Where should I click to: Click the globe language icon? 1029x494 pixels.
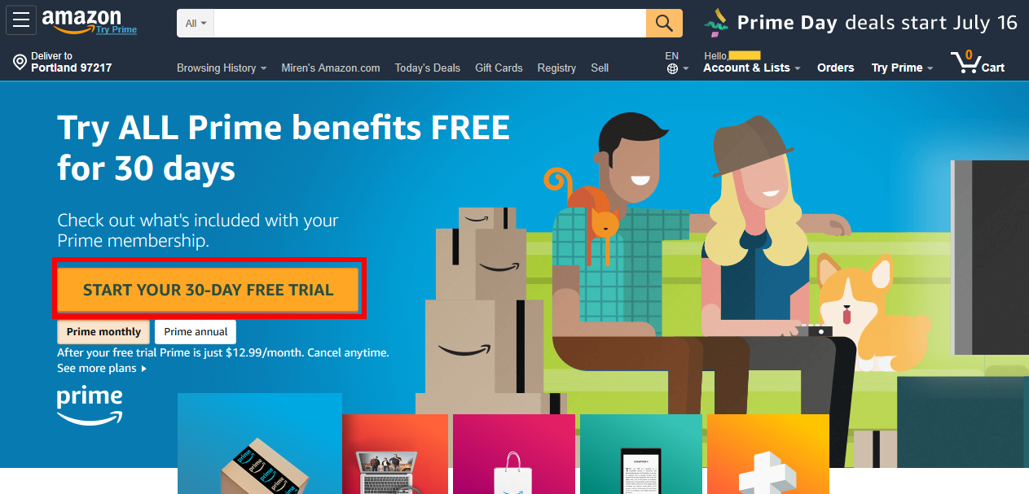click(x=672, y=68)
